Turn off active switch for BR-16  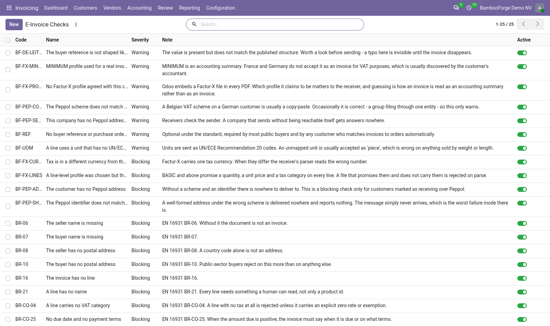[x=522, y=278]
